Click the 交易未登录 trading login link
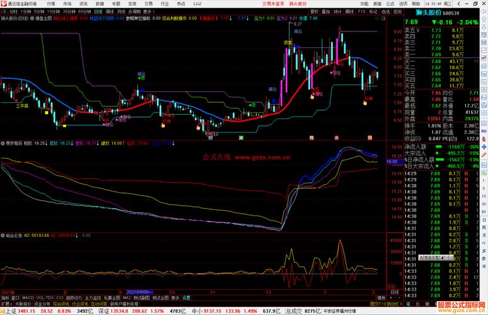Image resolution: width=488 pixels, height=315 pixels. [273, 4]
